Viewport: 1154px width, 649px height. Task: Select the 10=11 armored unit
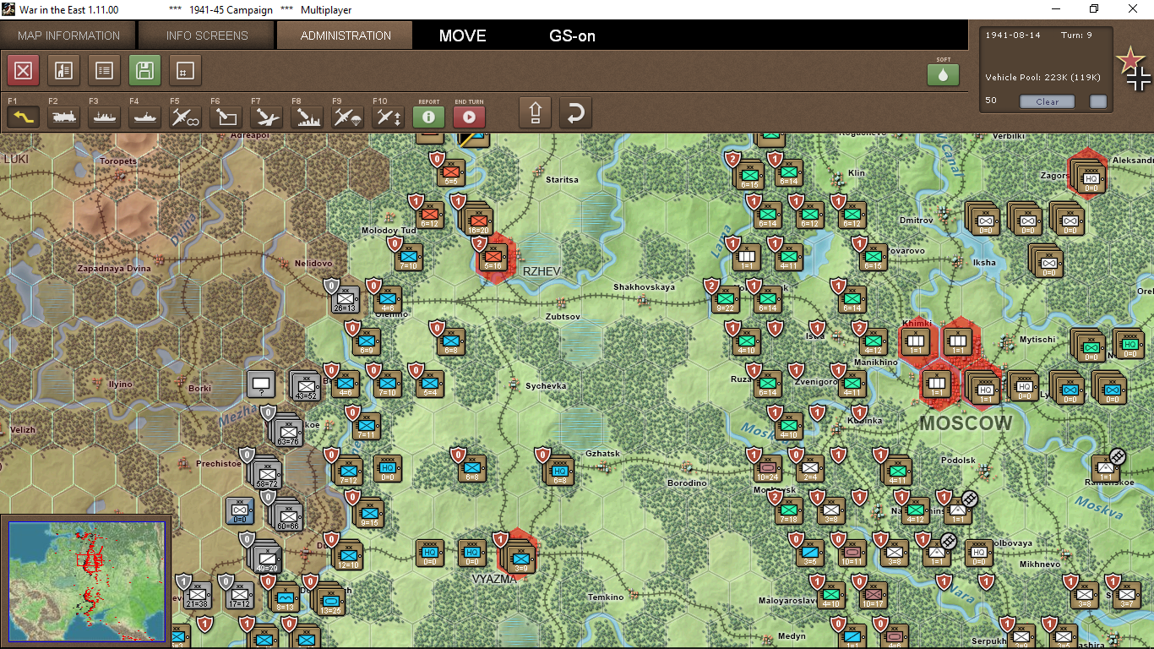[x=852, y=553]
